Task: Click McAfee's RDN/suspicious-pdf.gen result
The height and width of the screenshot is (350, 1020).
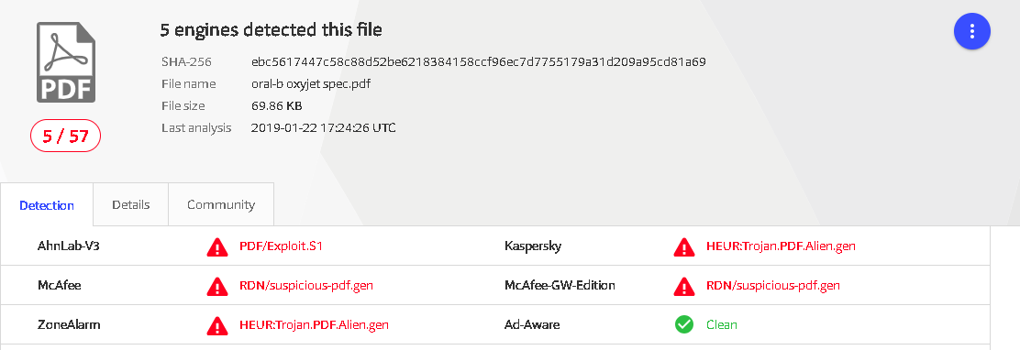Action: coord(306,285)
